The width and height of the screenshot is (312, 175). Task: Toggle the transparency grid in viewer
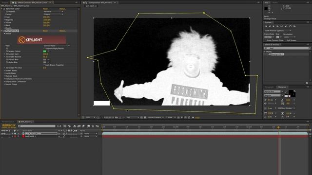tap(145, 118)
